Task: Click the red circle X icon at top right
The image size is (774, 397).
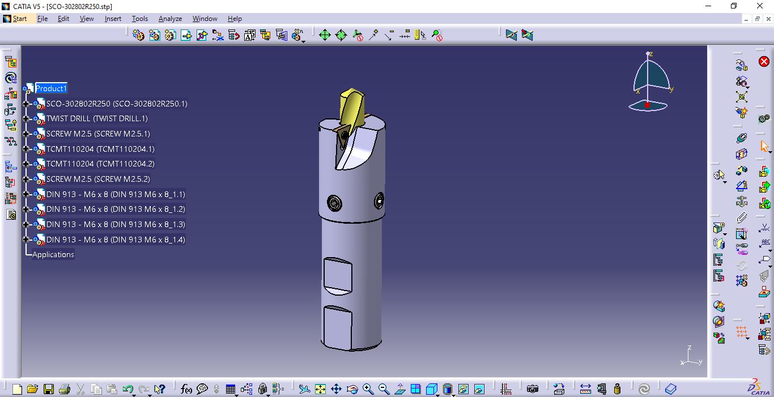Action: pyautogui.click(x=764, y=61)
